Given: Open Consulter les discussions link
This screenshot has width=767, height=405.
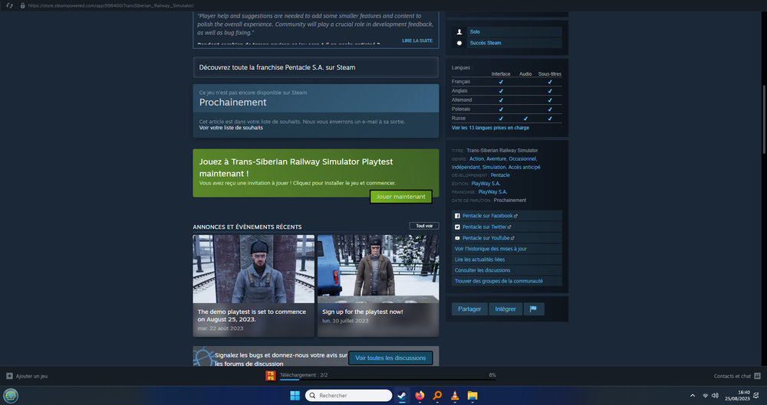Looking at the screenshot, I should click(x=506, y=270).
